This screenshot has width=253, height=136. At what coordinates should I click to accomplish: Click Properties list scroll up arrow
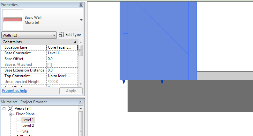point(81,42)
